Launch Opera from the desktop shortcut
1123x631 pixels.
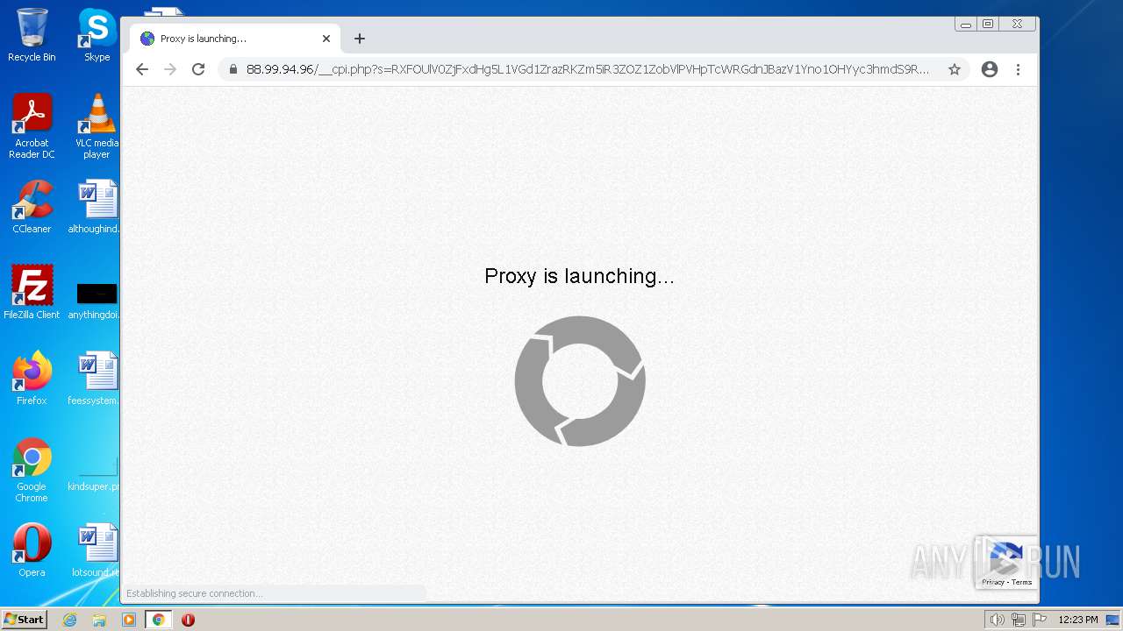pos(32,549)
